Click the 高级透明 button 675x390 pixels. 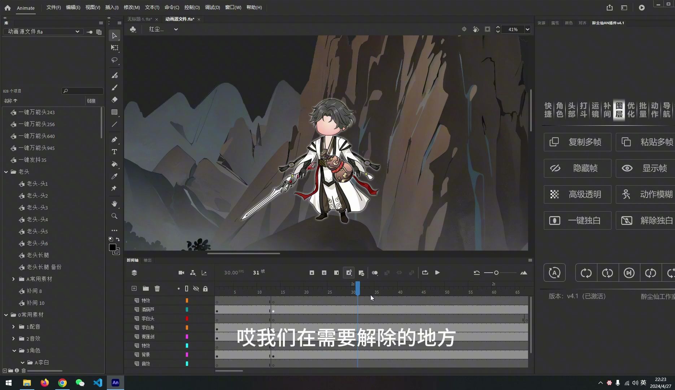(x=577, y=194)
